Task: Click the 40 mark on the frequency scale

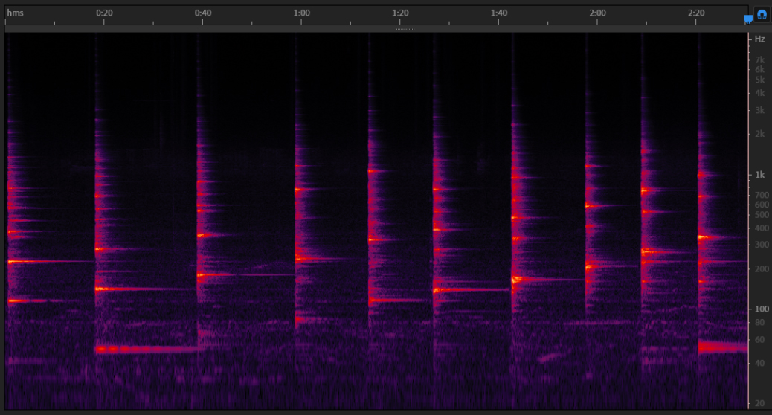Action: [759, 363]
